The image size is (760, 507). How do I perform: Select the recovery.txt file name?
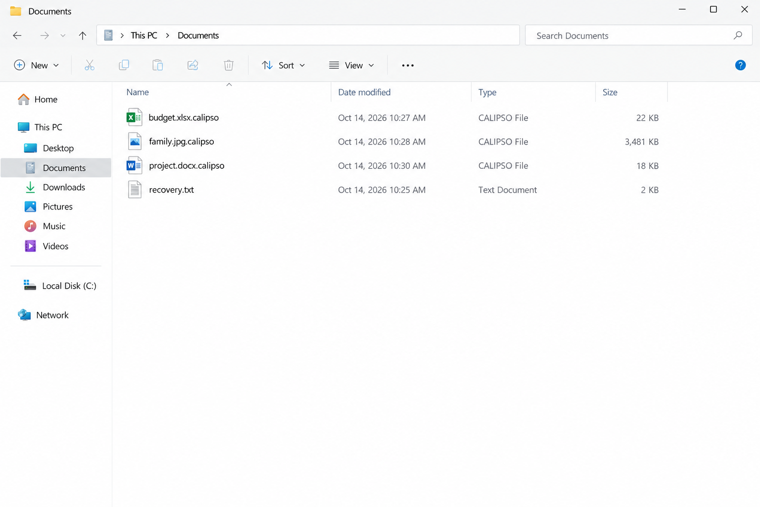[x=171, y=190]
